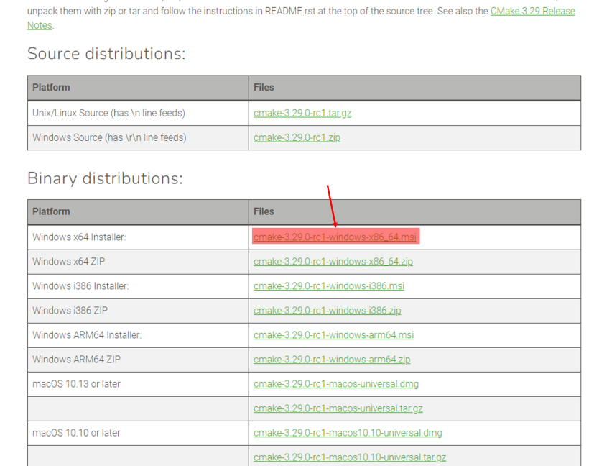589x466 pixels.
Task: Download cmake-3.29.0-rc1-macos-universal.tar.gz
Action: (338, 408)
